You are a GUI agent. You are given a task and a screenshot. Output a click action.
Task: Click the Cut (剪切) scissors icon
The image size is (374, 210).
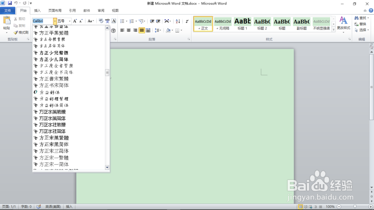click(x=15, y=19)
